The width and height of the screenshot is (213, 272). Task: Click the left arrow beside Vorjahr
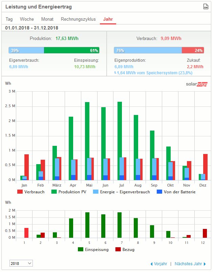point(151,264)
